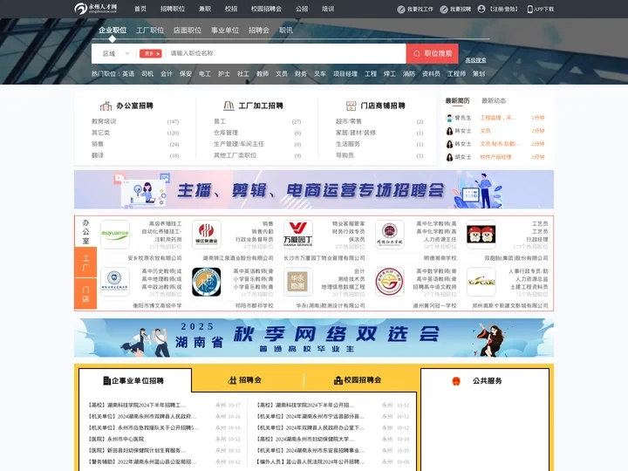Click the 职位搜索 search button

(x=432, y=54)
